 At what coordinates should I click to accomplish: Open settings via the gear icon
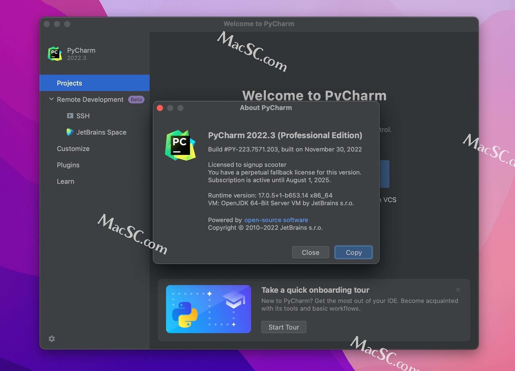pos(51,339)
